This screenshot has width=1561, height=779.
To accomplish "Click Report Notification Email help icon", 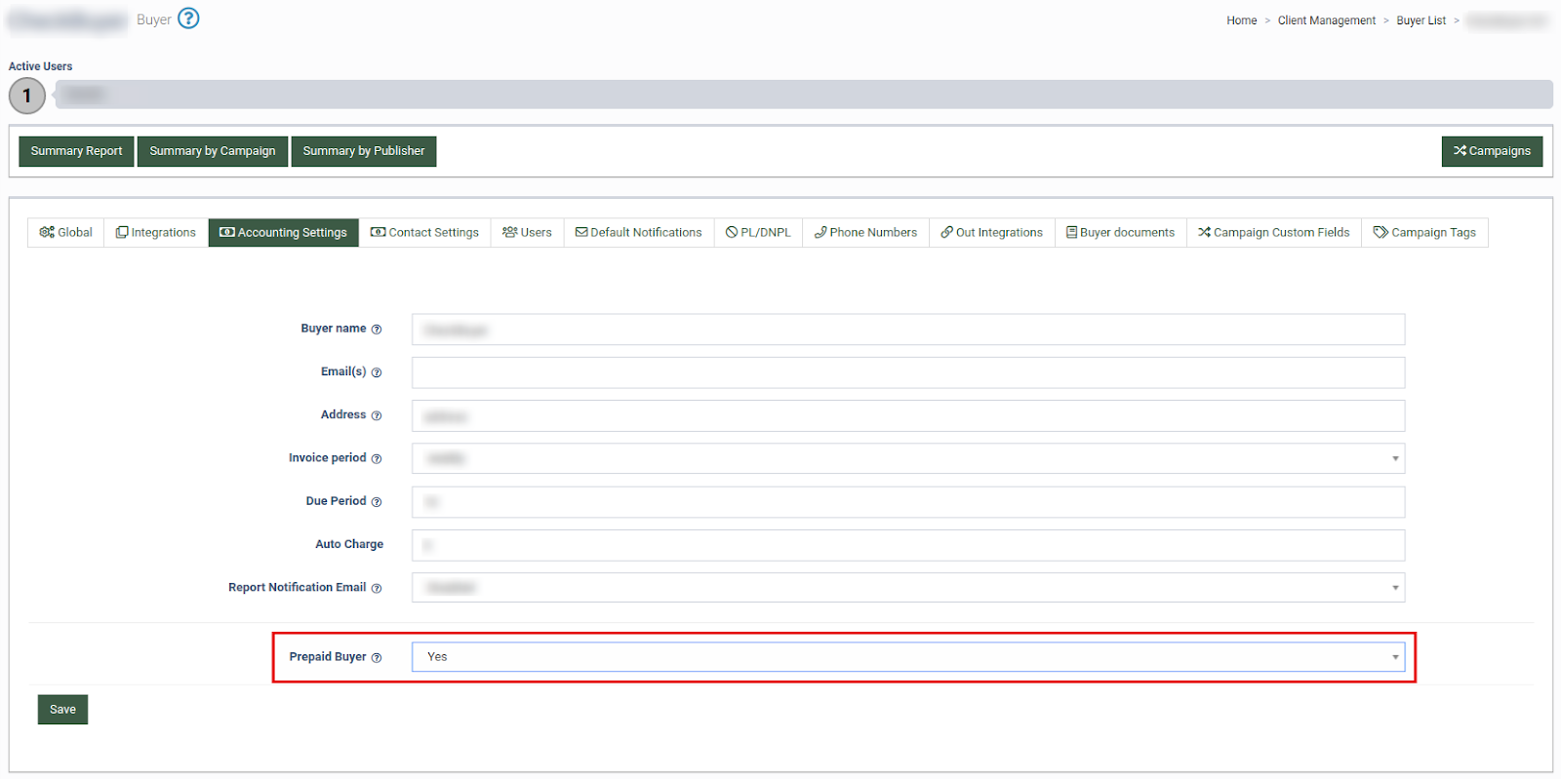I will [377, 588].
